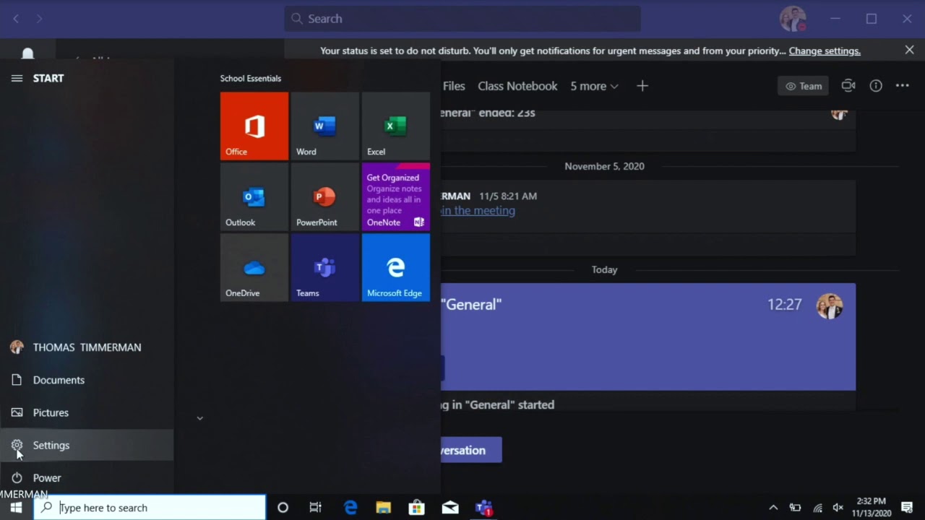Open the Teams profile picture menu
925x520 pixels.
(793, 19)
